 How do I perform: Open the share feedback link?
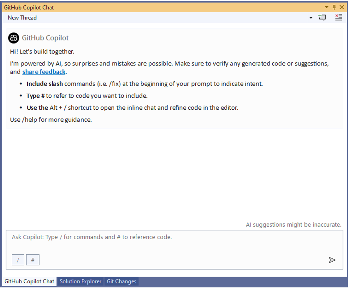click(x=44, y=72)
